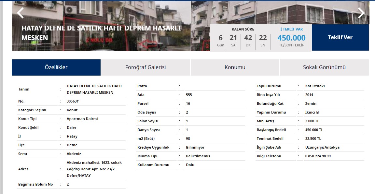Click listing number 305637
Screen dimensions: 375x194
72,101
